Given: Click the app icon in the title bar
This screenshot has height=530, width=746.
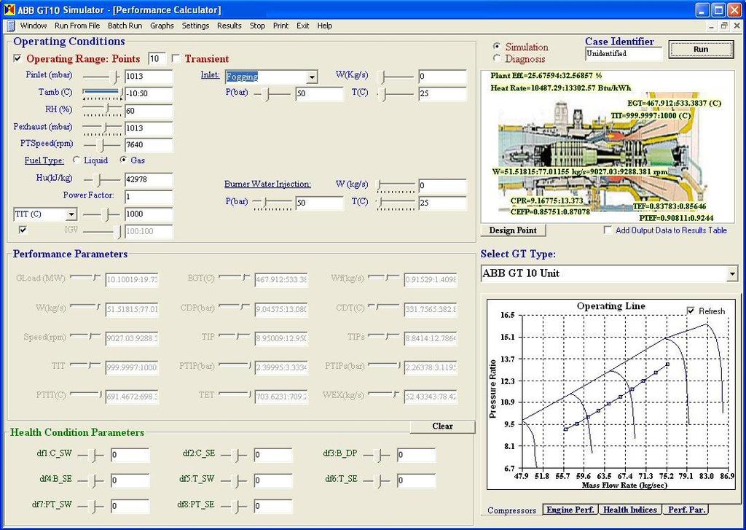Looking at the screenshot, I should pos(9,9).
